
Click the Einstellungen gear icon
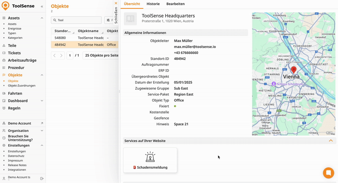(x=4, y=145)
